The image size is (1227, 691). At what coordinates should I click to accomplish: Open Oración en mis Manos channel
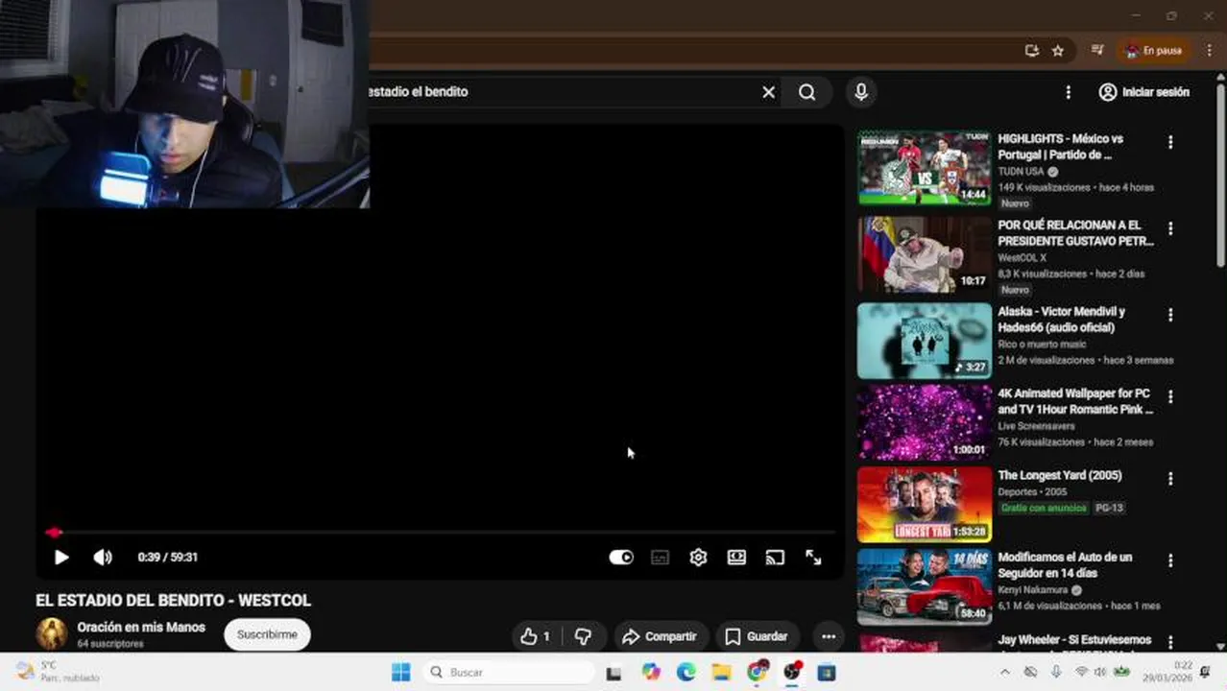(x=141, y=627)
